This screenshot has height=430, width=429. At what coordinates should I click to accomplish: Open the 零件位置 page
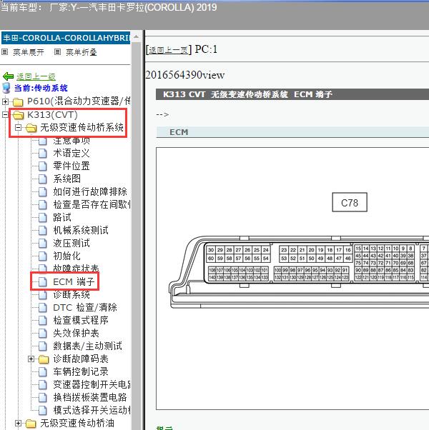71,166
